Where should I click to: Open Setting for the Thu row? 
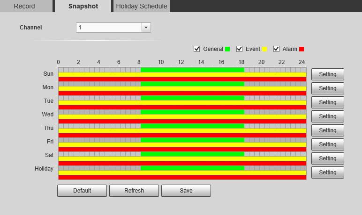pyautogui.click(x=328, y=130)
